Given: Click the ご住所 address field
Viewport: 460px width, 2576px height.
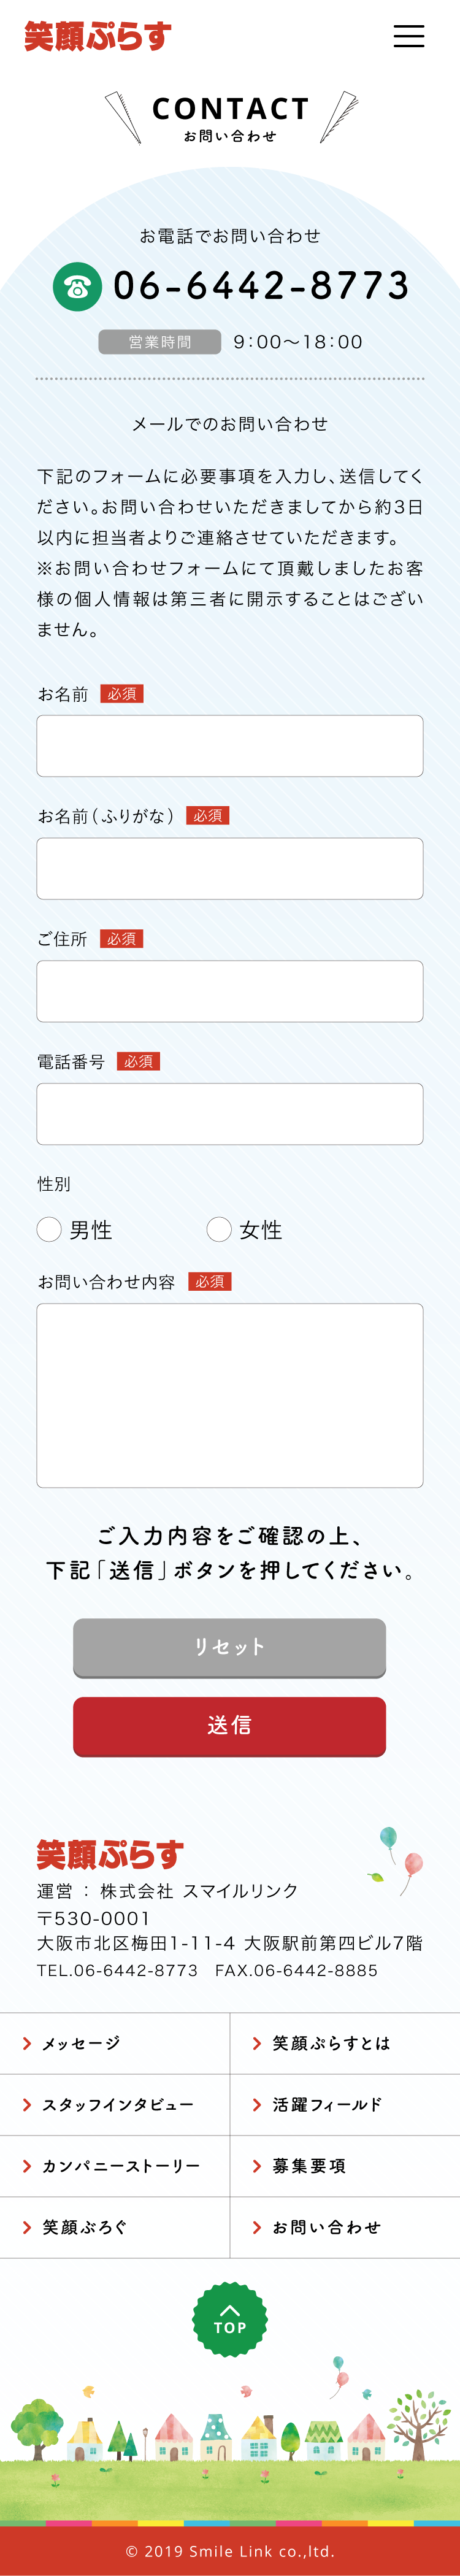Looking at the screenshot, I should coord(230,991).
